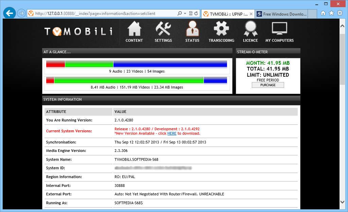The width and height of the screenshot is (348, 212).
Task: Open browser Home icon
Action: point(323,13)
